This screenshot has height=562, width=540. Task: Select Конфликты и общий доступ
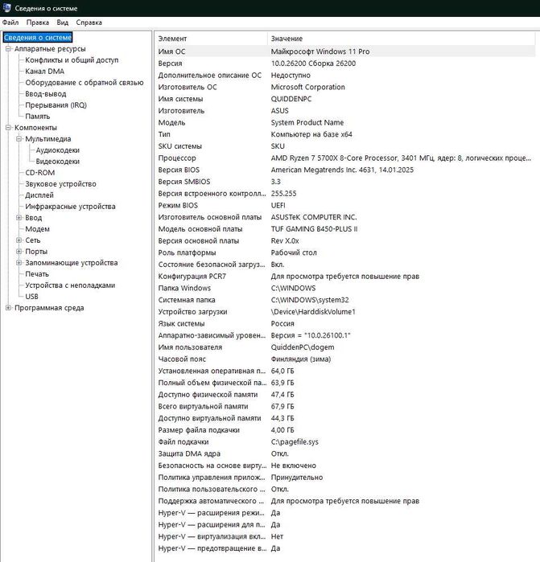[x=72, y=59]
